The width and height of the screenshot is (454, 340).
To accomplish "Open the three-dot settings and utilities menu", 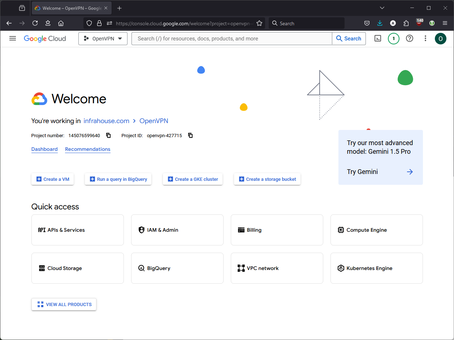I will [x=425, y=38].
